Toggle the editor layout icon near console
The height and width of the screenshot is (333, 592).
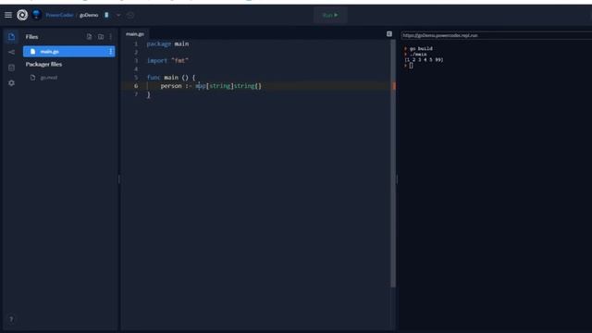(x=389, y=34)
